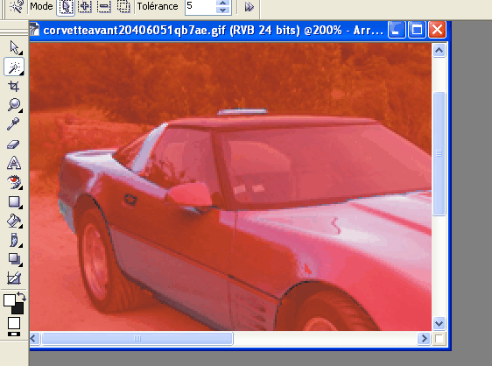Select the Eyedropper tool
This screenshot has height=366, width=492.
14,124
